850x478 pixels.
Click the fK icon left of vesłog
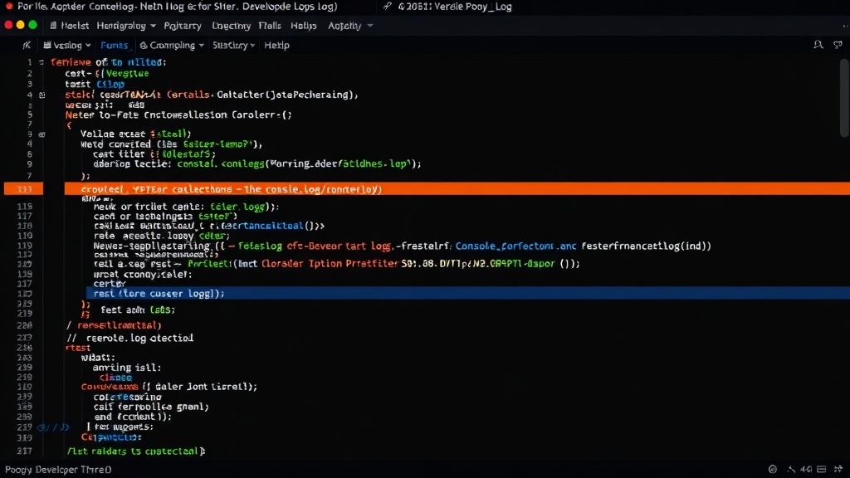pyautogui.click(x=27, y=46)
